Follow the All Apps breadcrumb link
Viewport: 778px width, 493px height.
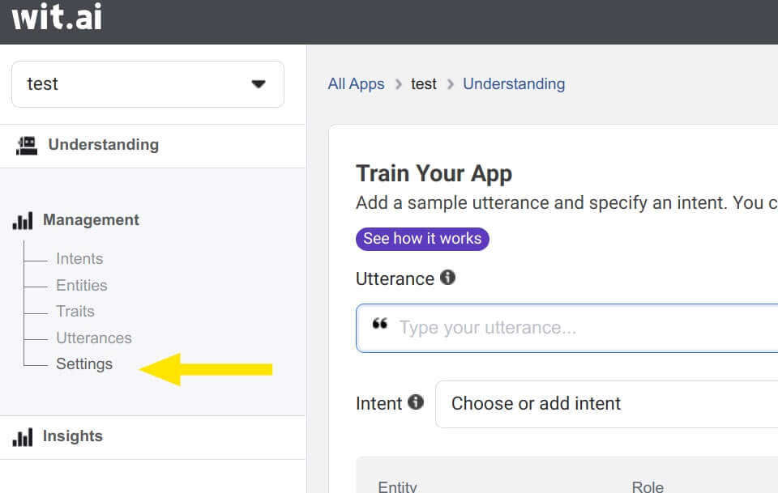[356, 83]
